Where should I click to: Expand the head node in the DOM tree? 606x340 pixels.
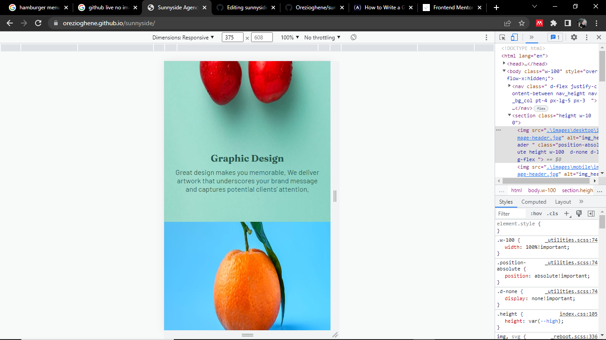coord(504,63)
